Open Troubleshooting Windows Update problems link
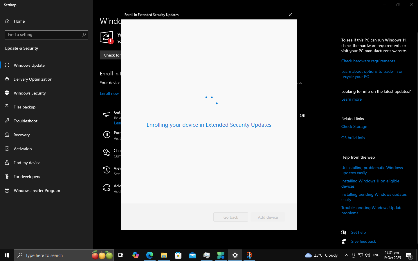 pyautogui.click(x=372, y=210)
